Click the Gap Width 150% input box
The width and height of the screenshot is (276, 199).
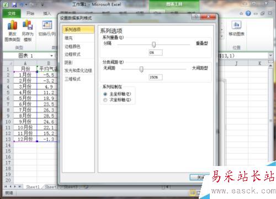pyautogui.click(x=156, y=77)
